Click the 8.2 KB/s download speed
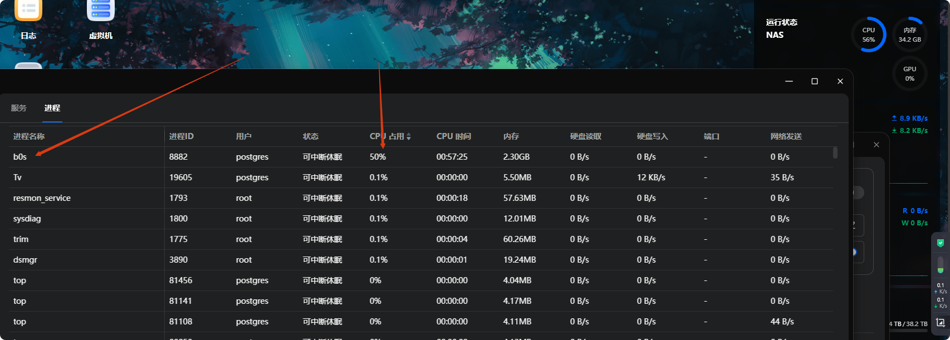The height and width of the screenshot is (340, 950). (910, 131)
